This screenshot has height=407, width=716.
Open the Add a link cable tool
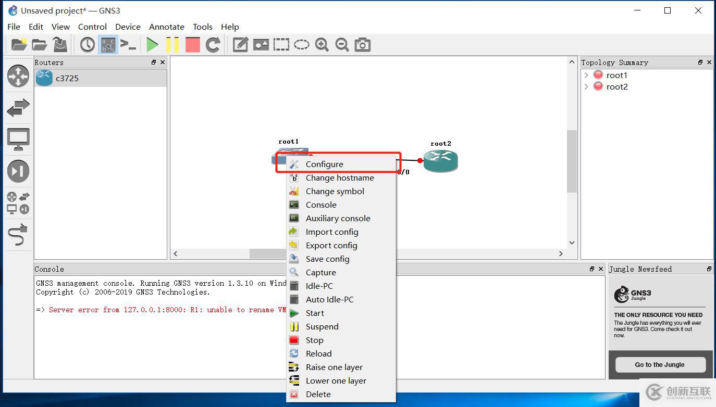click(x=18, y=235)
